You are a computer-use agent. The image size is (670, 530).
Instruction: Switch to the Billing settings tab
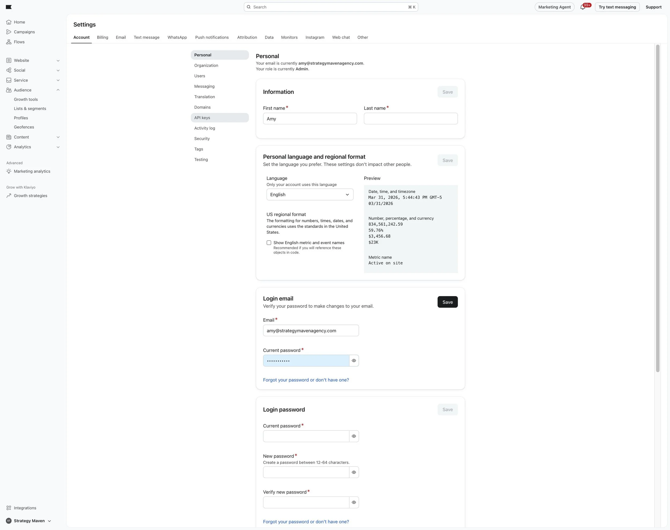click(x=102, y=37)
